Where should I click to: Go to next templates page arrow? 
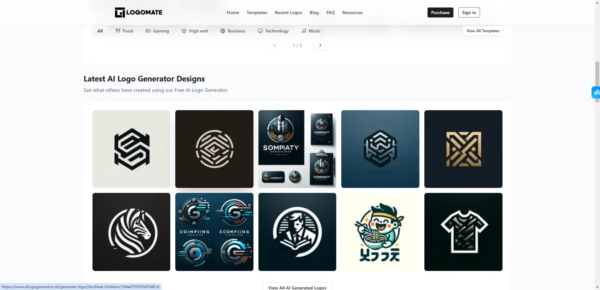tap(320, 45)
